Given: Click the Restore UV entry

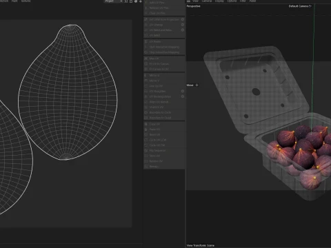Looking at the screenshot, I should click(x=164, y=161).
